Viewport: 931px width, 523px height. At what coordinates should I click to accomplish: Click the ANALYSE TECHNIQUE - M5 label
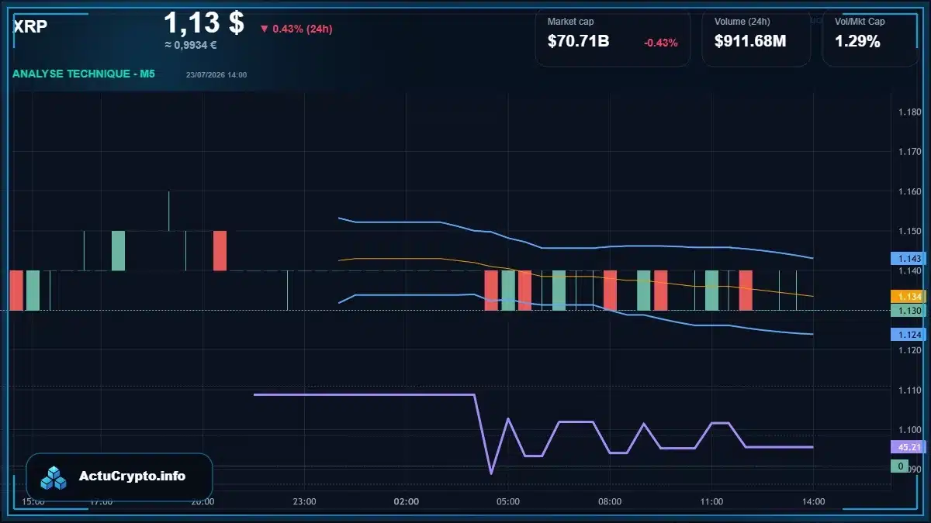point(84,74)
